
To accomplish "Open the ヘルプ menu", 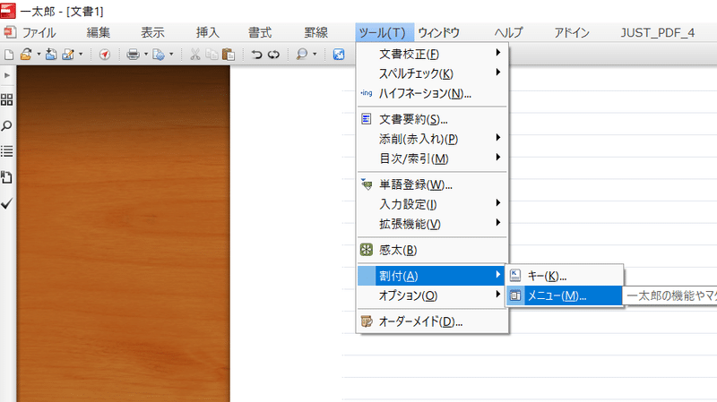I will click(x=508, y=33).
